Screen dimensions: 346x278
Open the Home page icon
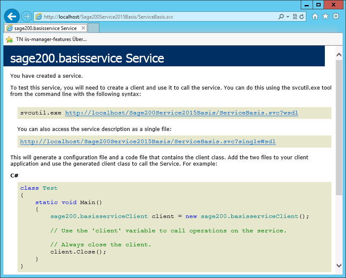(x=315, y=16)
